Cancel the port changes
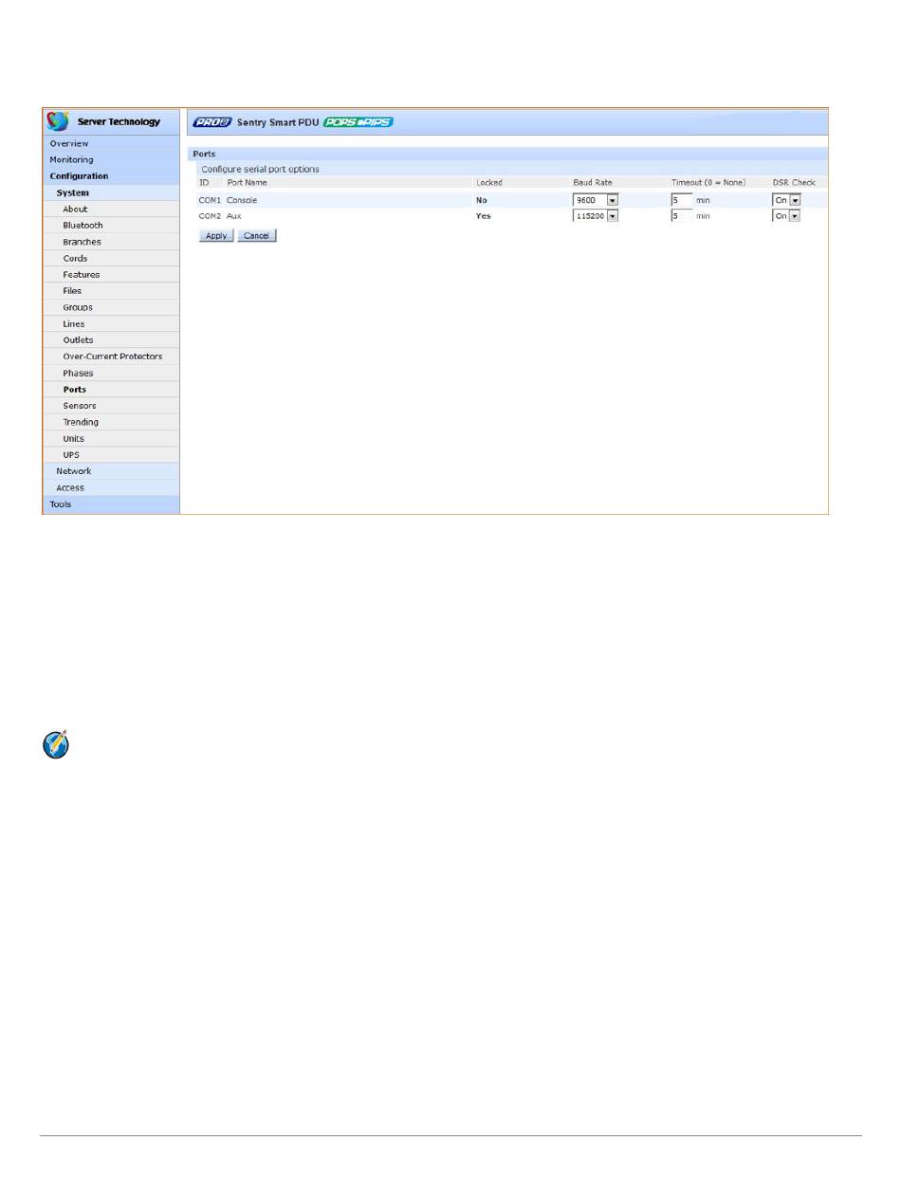 pos(257,235)
